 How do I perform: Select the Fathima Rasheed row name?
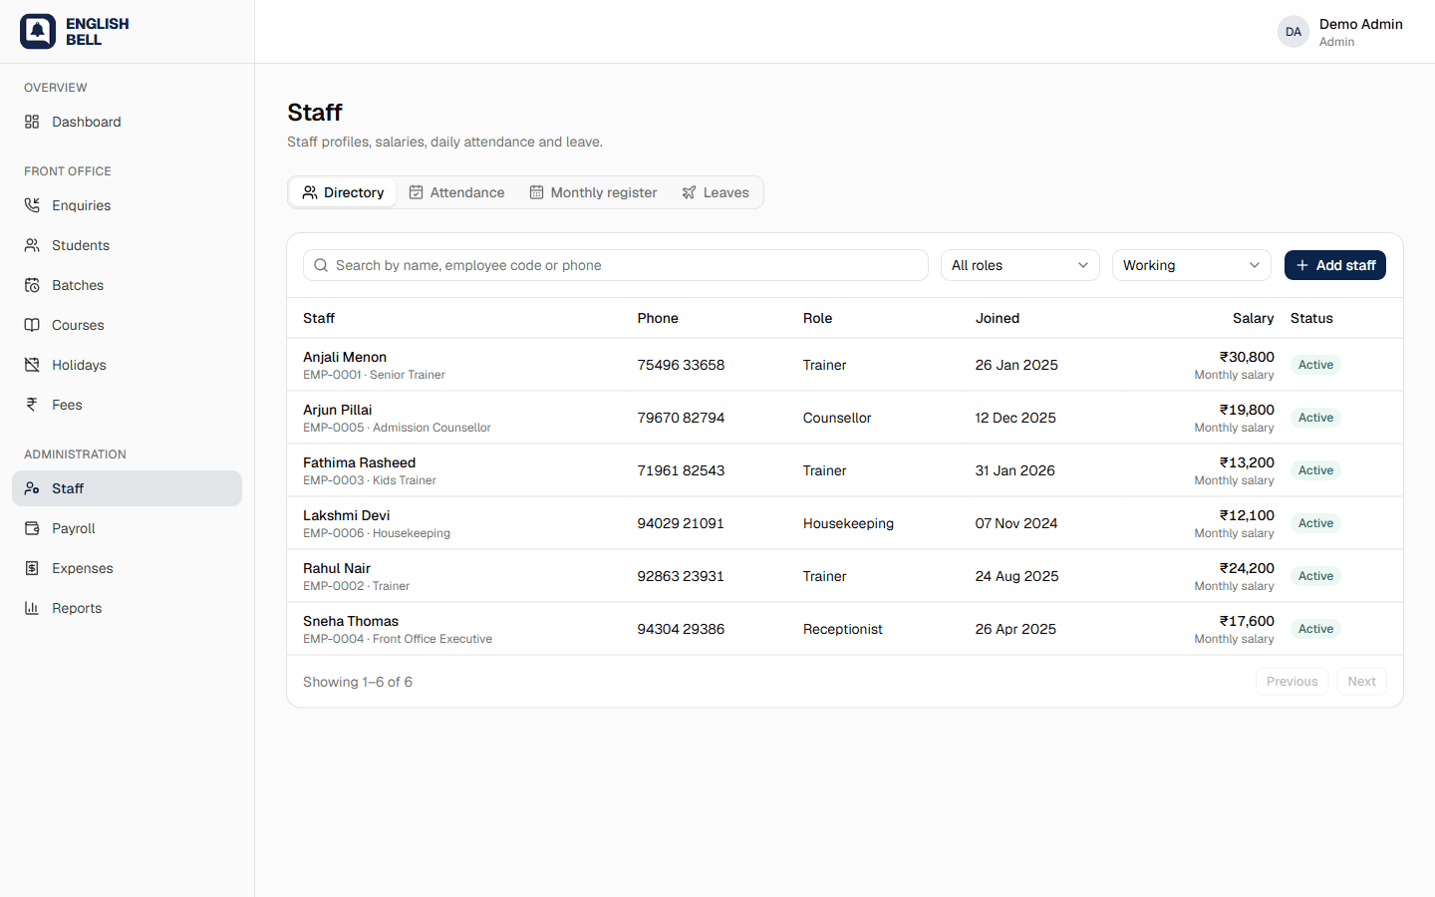click(x=360, y=462)
